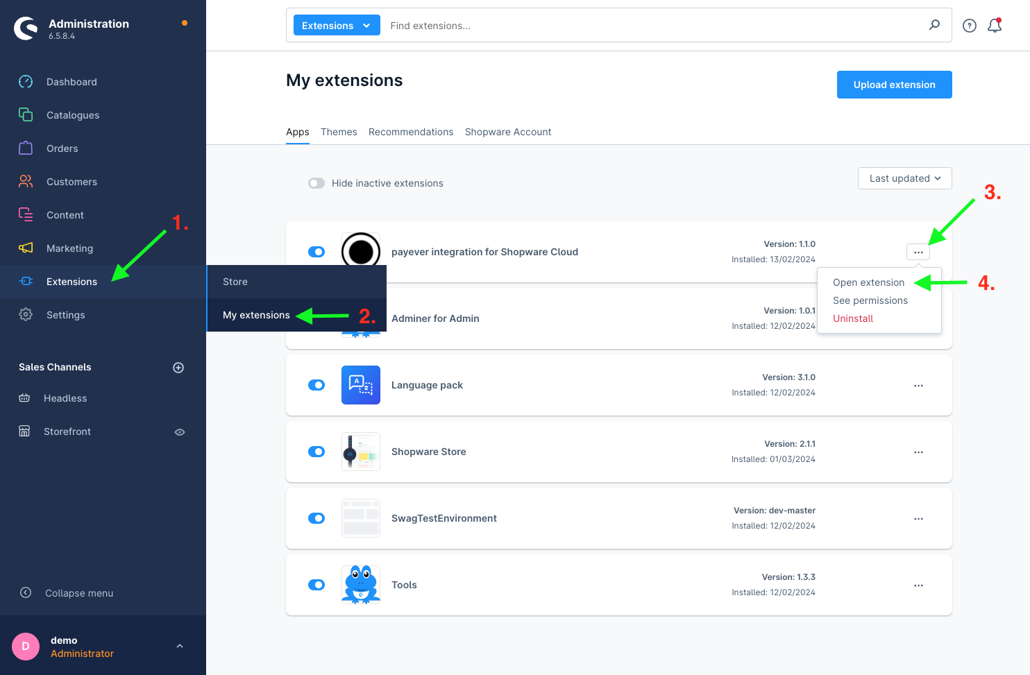Click the Orders bag icon
The height and width of the screenshot is (675, 1030).
pyautogui.click(x=26, y=148)
